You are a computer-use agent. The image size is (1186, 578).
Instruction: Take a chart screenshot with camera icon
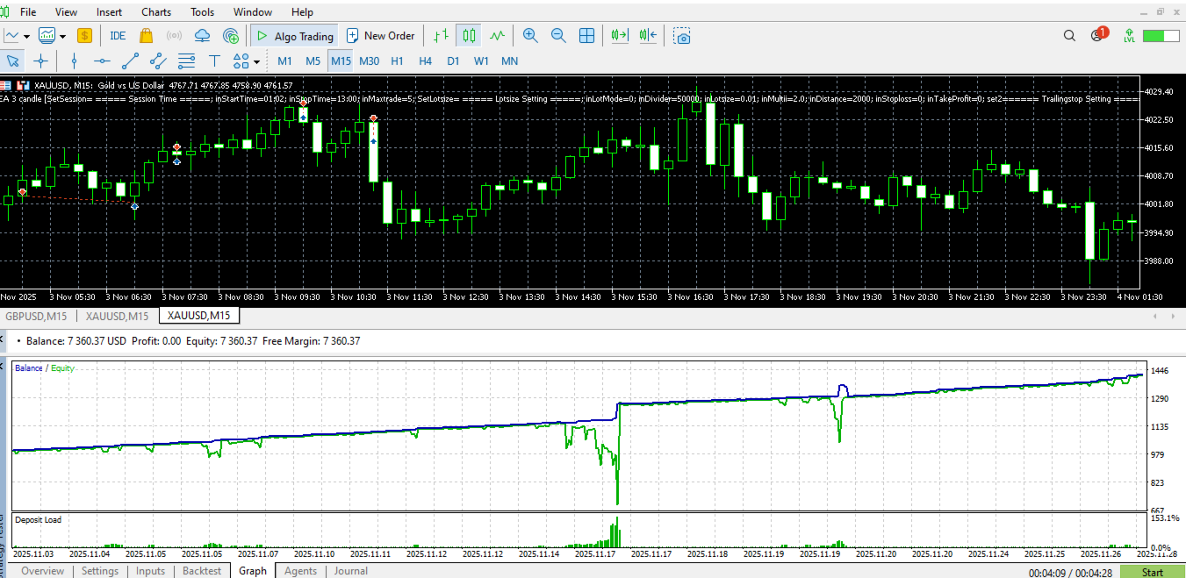[682, 36]
